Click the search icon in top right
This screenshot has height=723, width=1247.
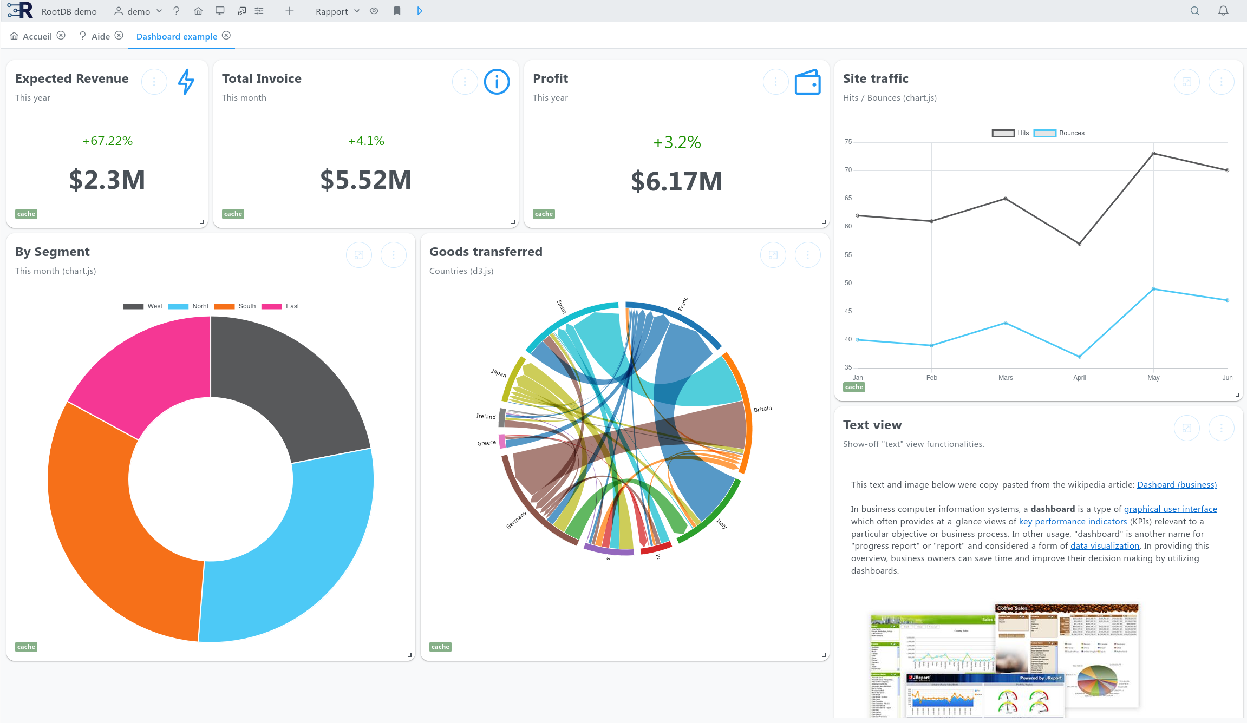coord(1196,10)
